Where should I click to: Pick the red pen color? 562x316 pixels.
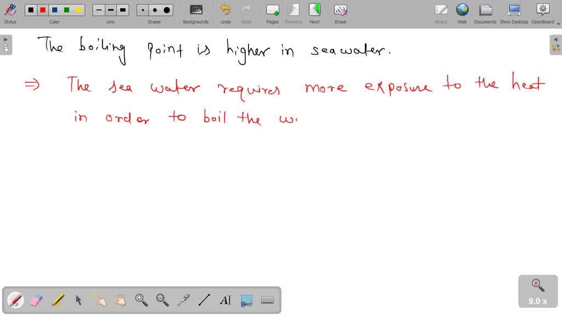coord(43,10)
